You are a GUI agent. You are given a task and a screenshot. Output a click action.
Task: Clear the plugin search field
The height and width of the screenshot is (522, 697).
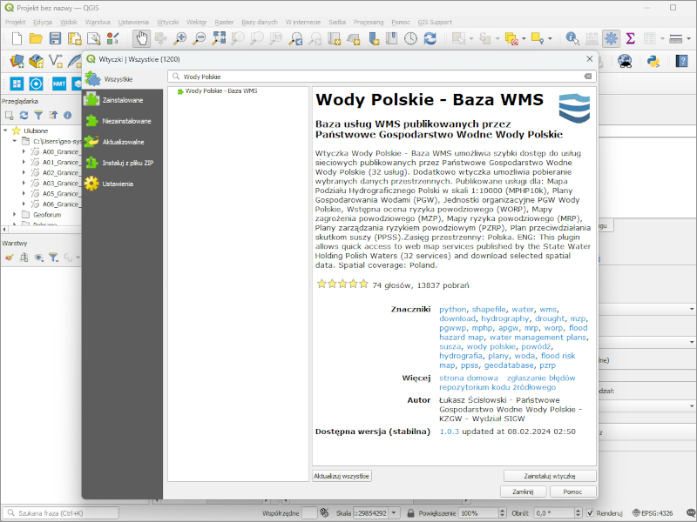click(x=587, y=77)
